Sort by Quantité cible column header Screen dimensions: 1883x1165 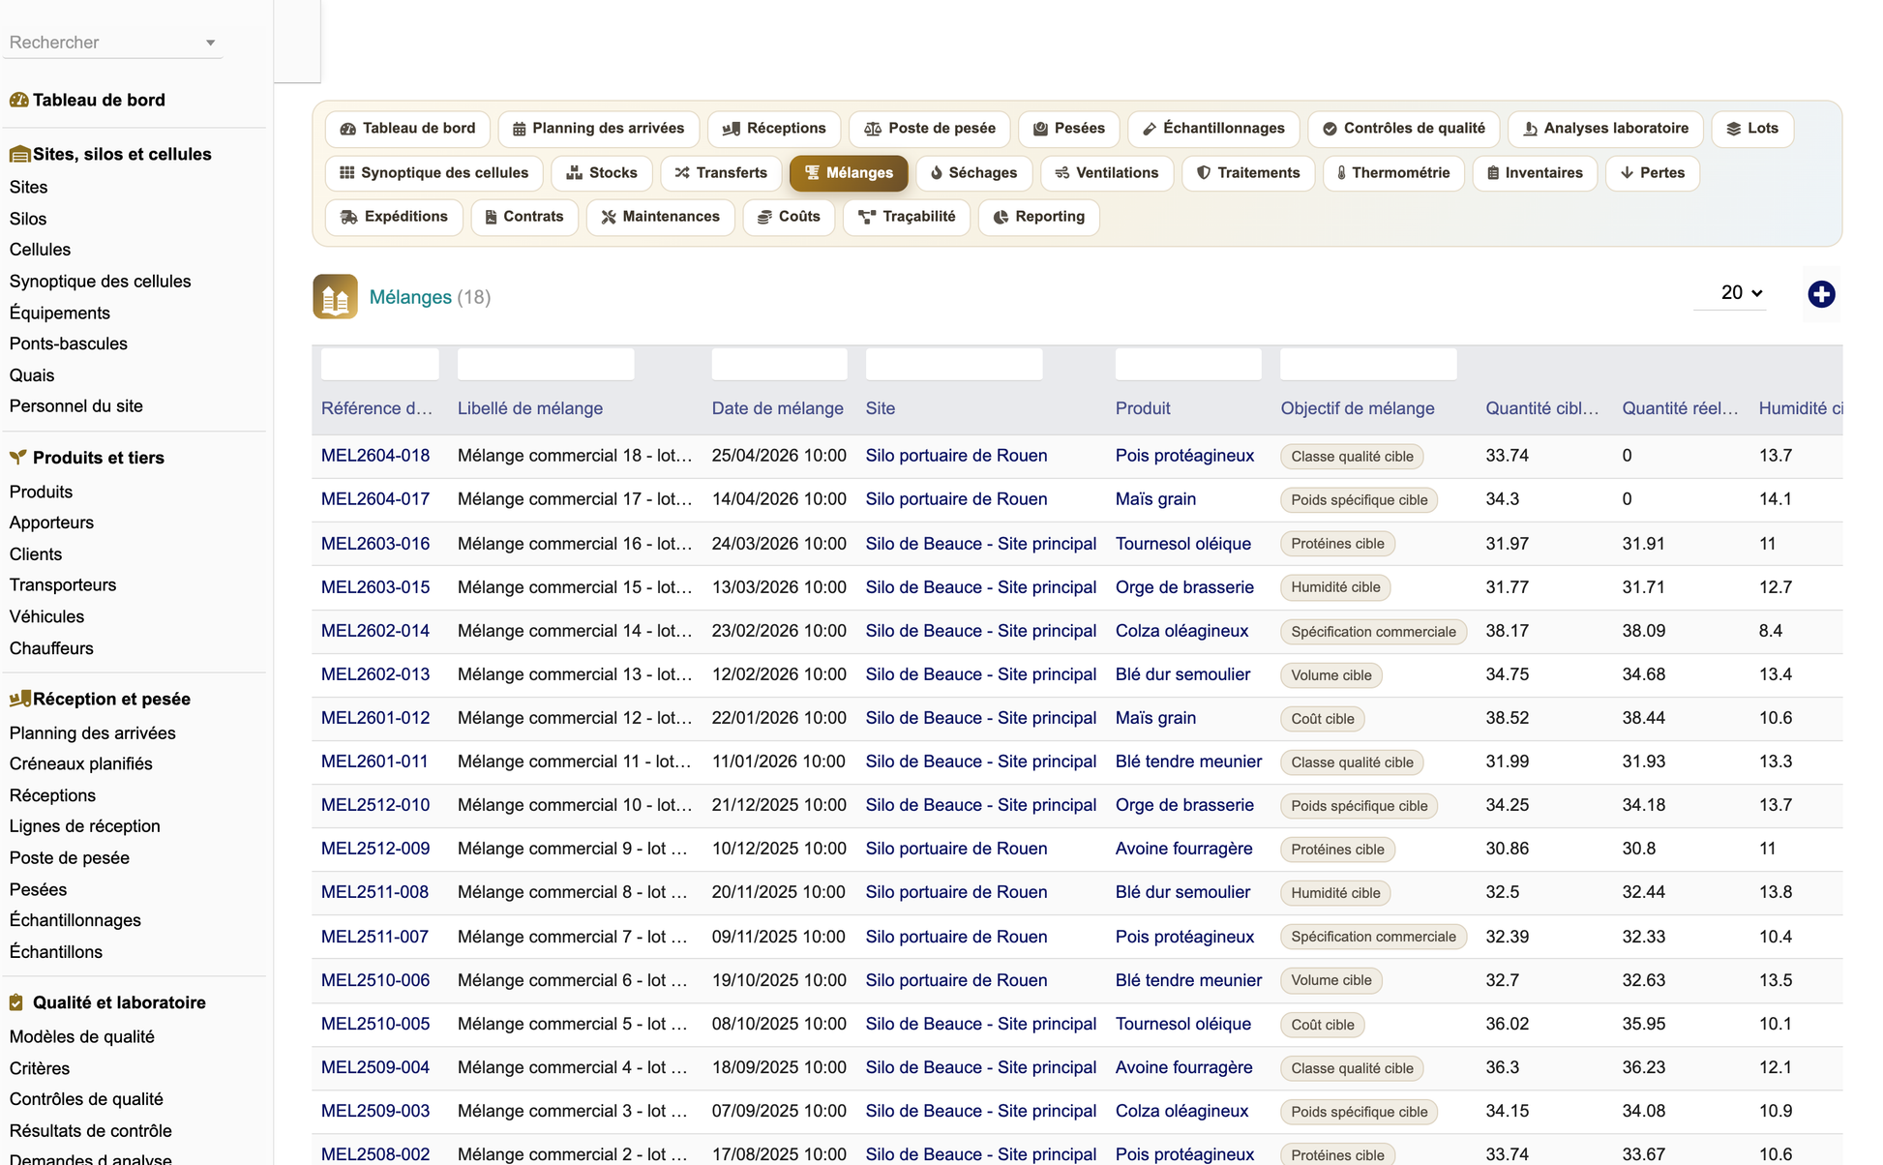pyautogui.click(x=1542, y=408)
